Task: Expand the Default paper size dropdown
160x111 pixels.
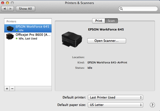Action: [115, 105]
